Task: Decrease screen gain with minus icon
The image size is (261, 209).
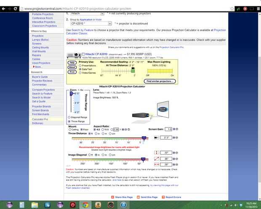Action: click(177, 129)
